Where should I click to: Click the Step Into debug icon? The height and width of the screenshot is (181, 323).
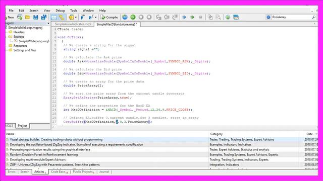click(x=158, y=17)
